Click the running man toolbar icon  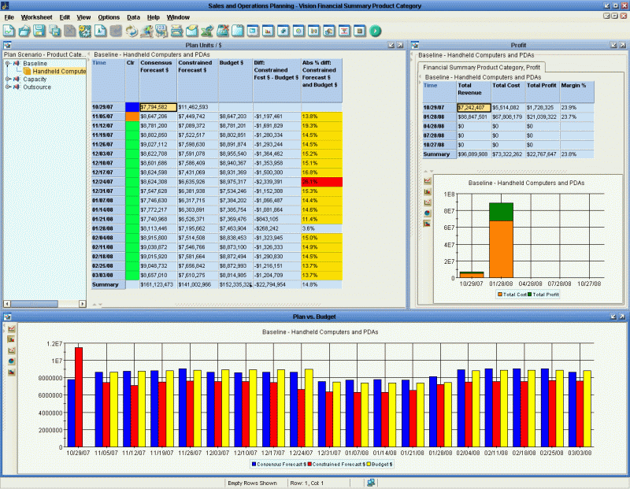146,31
